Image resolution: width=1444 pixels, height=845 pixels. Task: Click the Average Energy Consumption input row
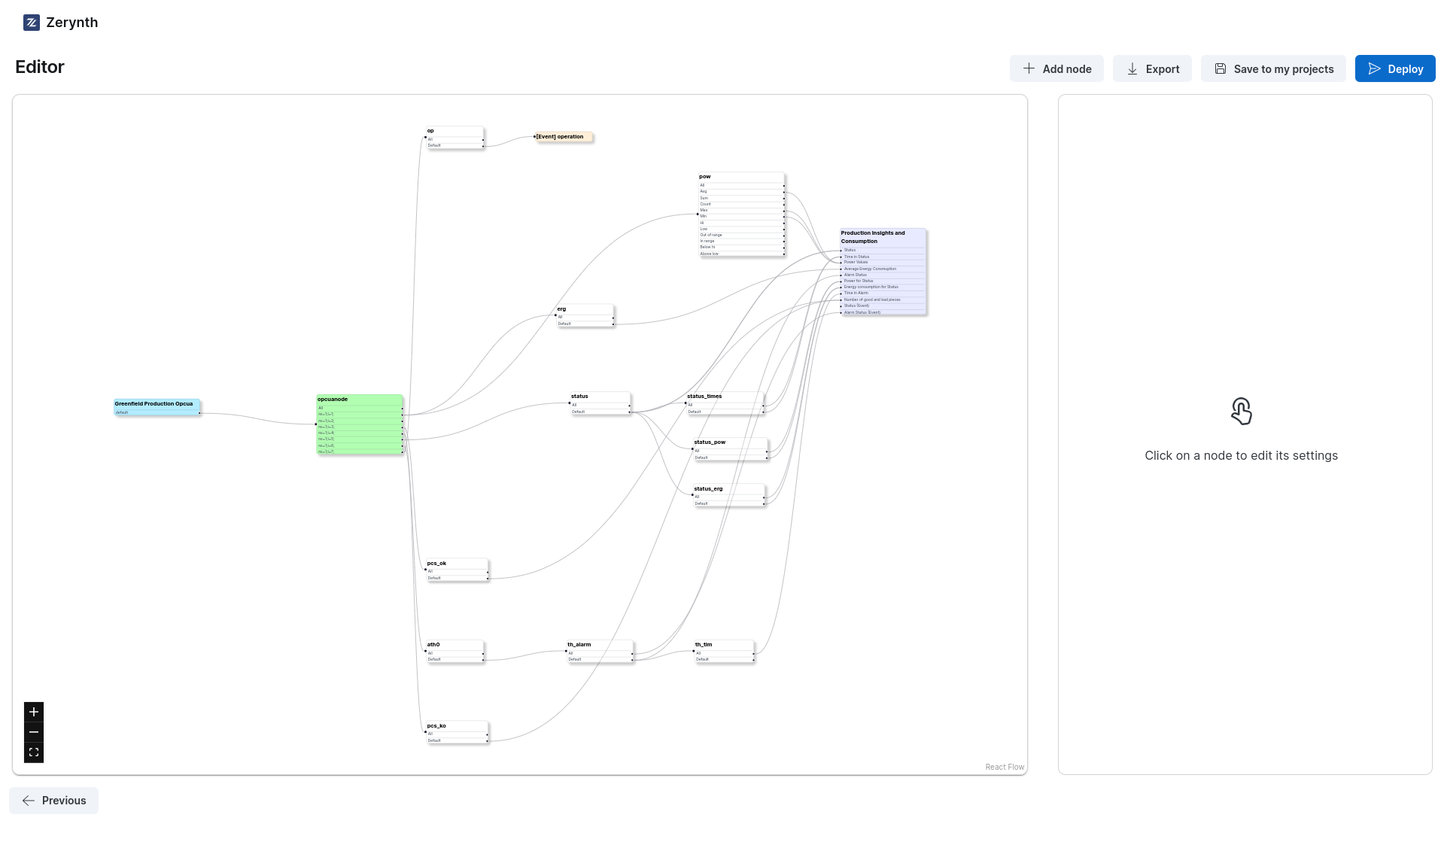coord(883,269)
